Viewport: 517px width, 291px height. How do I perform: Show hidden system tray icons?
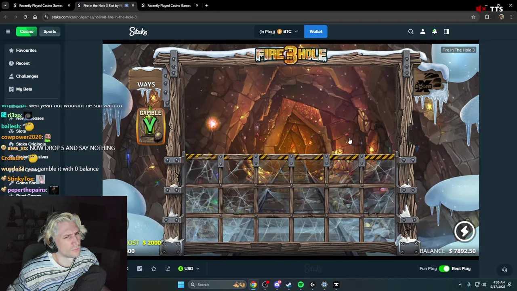tap(460, 285)
